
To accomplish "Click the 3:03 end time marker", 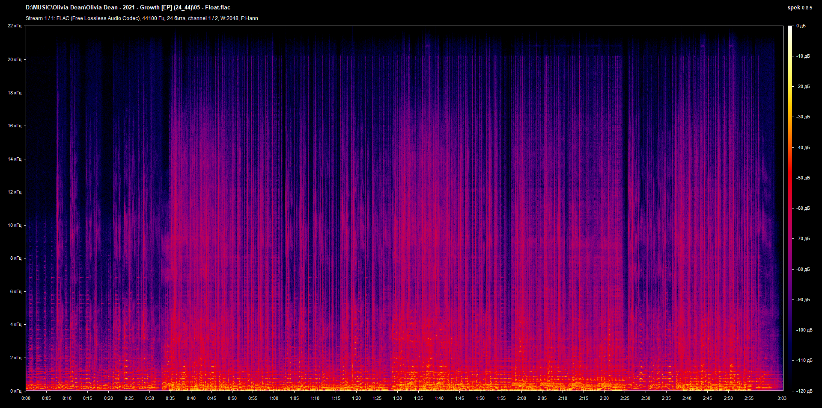I will click(782, 398).
